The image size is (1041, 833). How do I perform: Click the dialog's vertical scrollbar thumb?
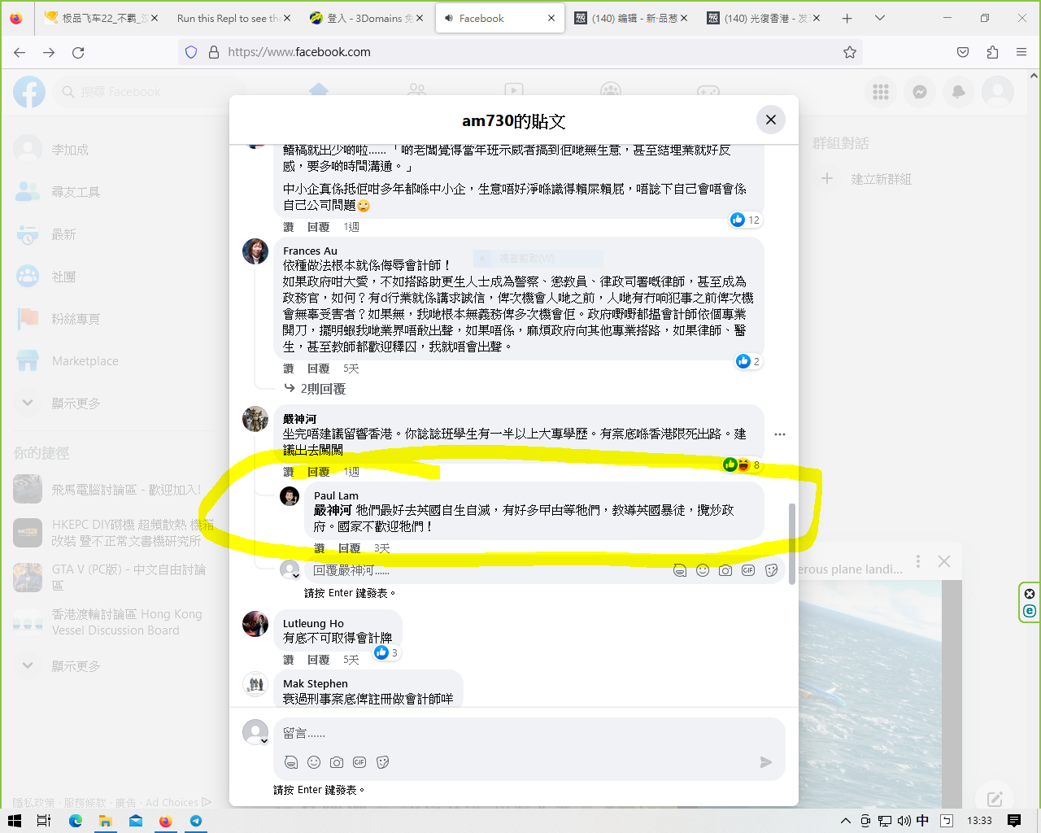tap(791, 543)
